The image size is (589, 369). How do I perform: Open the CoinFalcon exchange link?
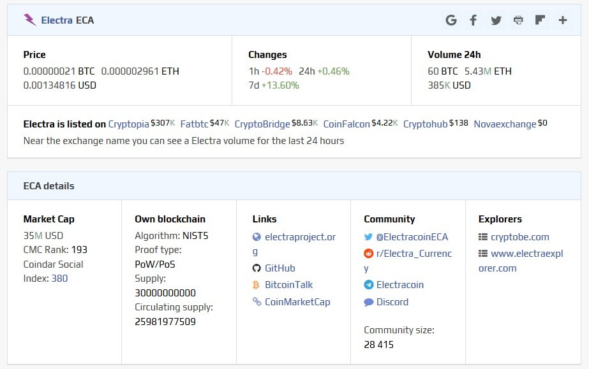(347, 124)
